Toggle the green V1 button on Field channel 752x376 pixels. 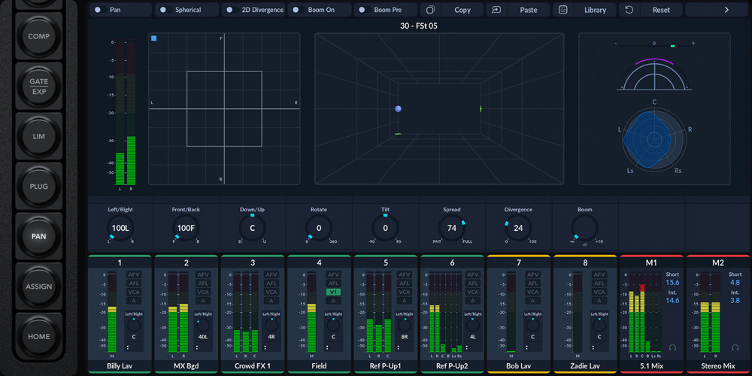333,292
